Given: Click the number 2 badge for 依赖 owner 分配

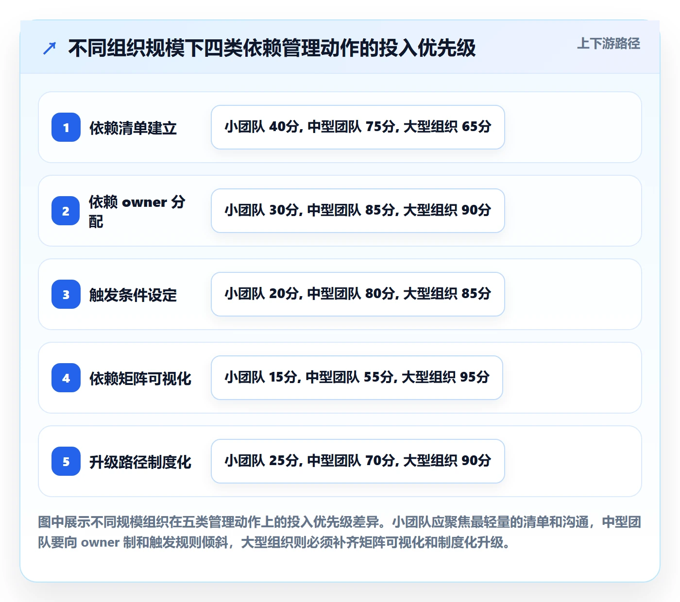Looking at the screenshot, I should click(x=66, y=211).
